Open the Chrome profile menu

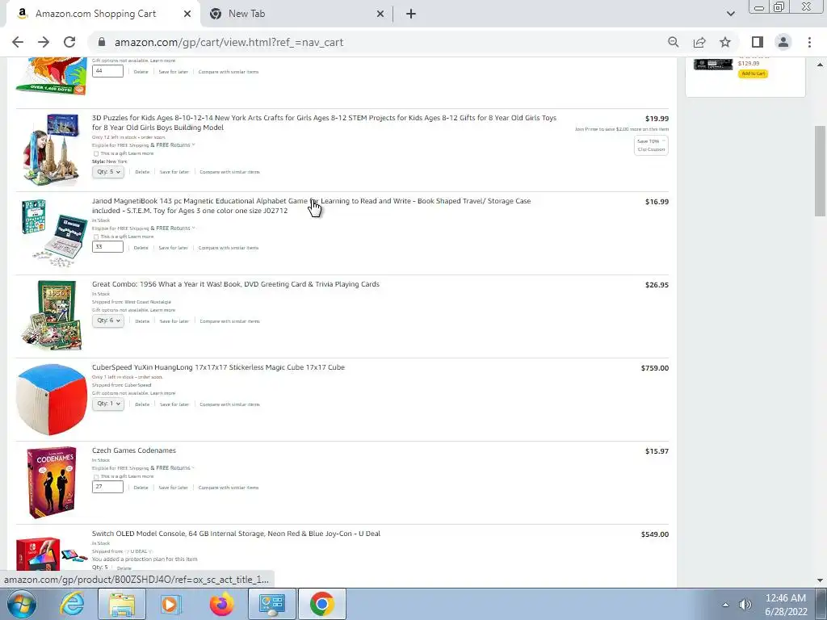point(783,42)
